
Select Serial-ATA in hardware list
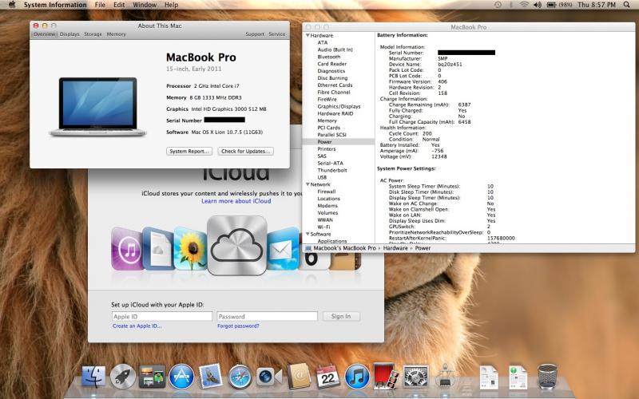(330, 164)
